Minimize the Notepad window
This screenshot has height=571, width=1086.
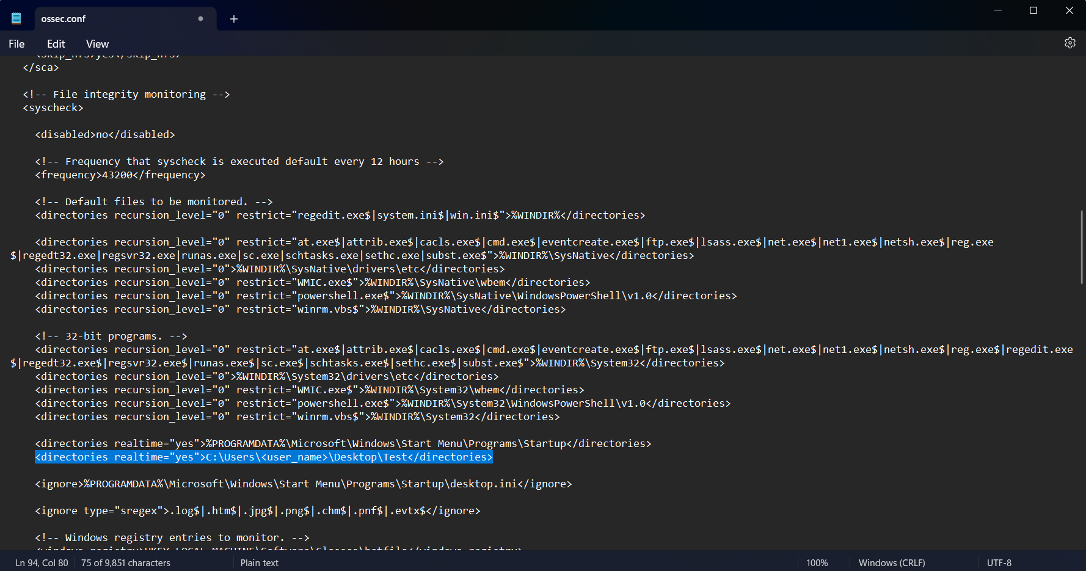tap(998, 10)
